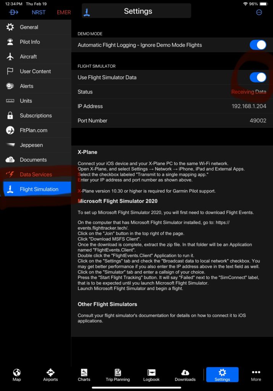
Task: Open the Logbook tab
Action: click(151, 375)
